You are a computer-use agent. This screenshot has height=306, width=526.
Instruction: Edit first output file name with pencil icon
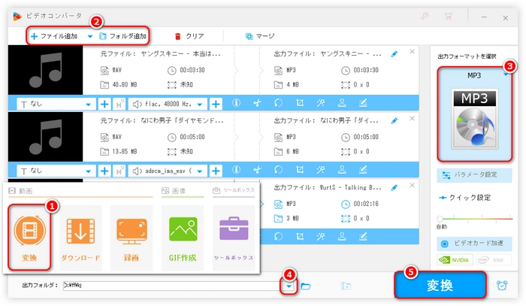tap(395, 54)
